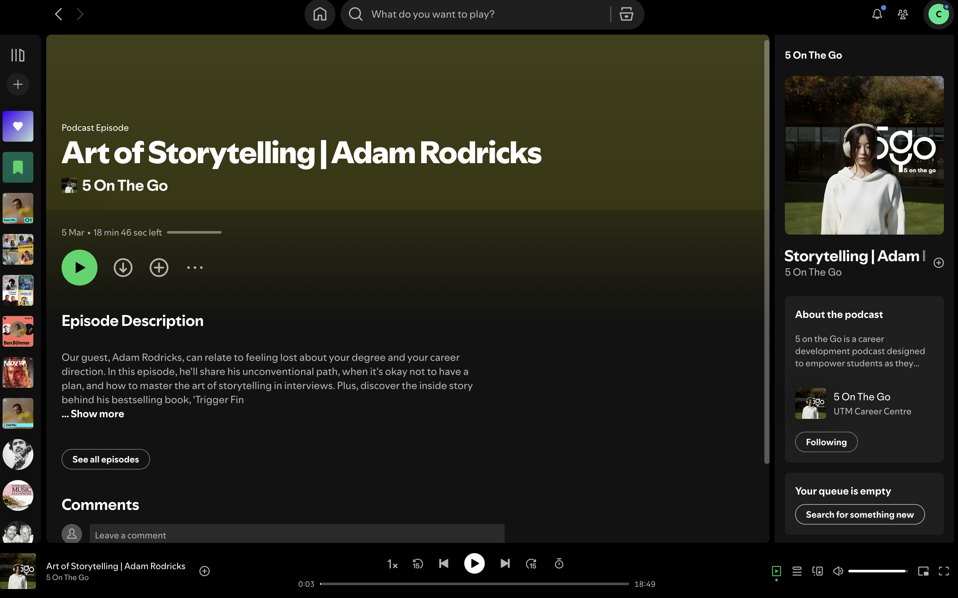The height and width of the screenshot is (598, 958).
Task: Open Your Episodes bookmark in sidebar
Action: point(18,167)
